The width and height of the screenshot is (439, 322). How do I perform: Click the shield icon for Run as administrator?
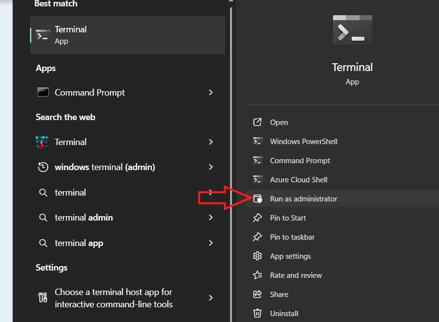(x=257, y=198)
